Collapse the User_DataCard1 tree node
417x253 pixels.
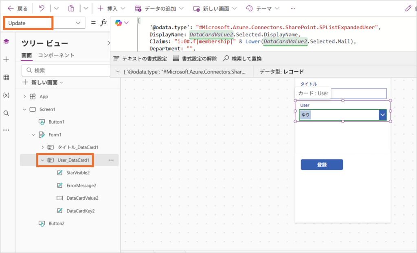(x=42, y=160)
